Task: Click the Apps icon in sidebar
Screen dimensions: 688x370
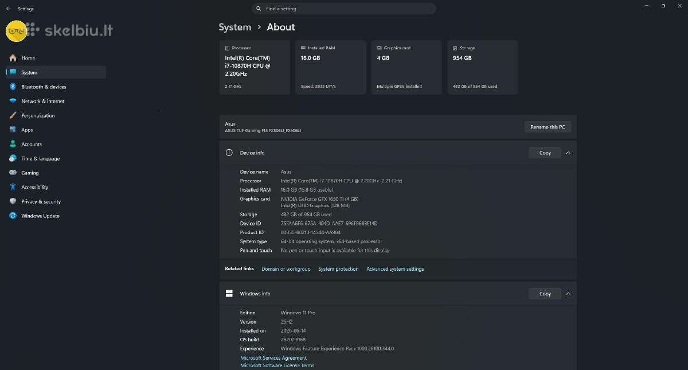Action: 13,130
